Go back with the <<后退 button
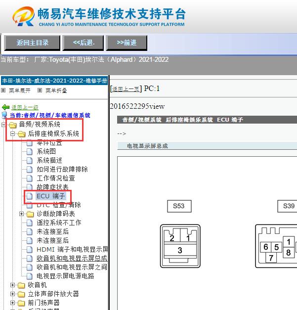The height and width of the screenshot is (310, 297). 83,43
